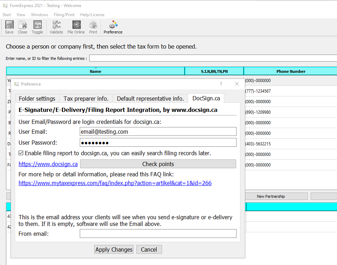Viewport: 337px width, 265px height.
Task: Click the Print toolbar icon
Action: coord(93,27)
